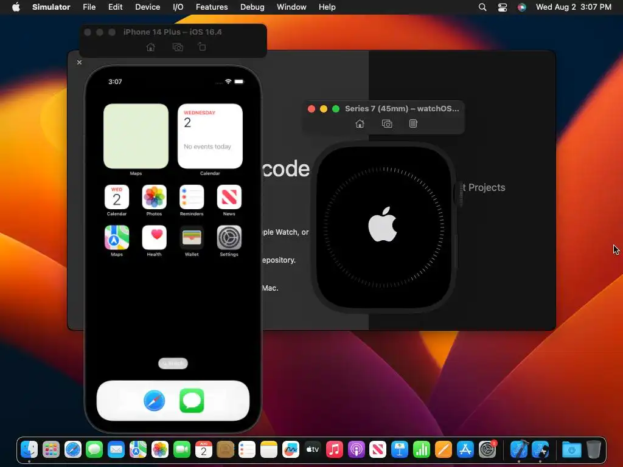This screenshot has height=467, width=623.
Task: Open Calendar app icon on iPhone home screen
Action: pyautogui.click(x=117, y=197)
